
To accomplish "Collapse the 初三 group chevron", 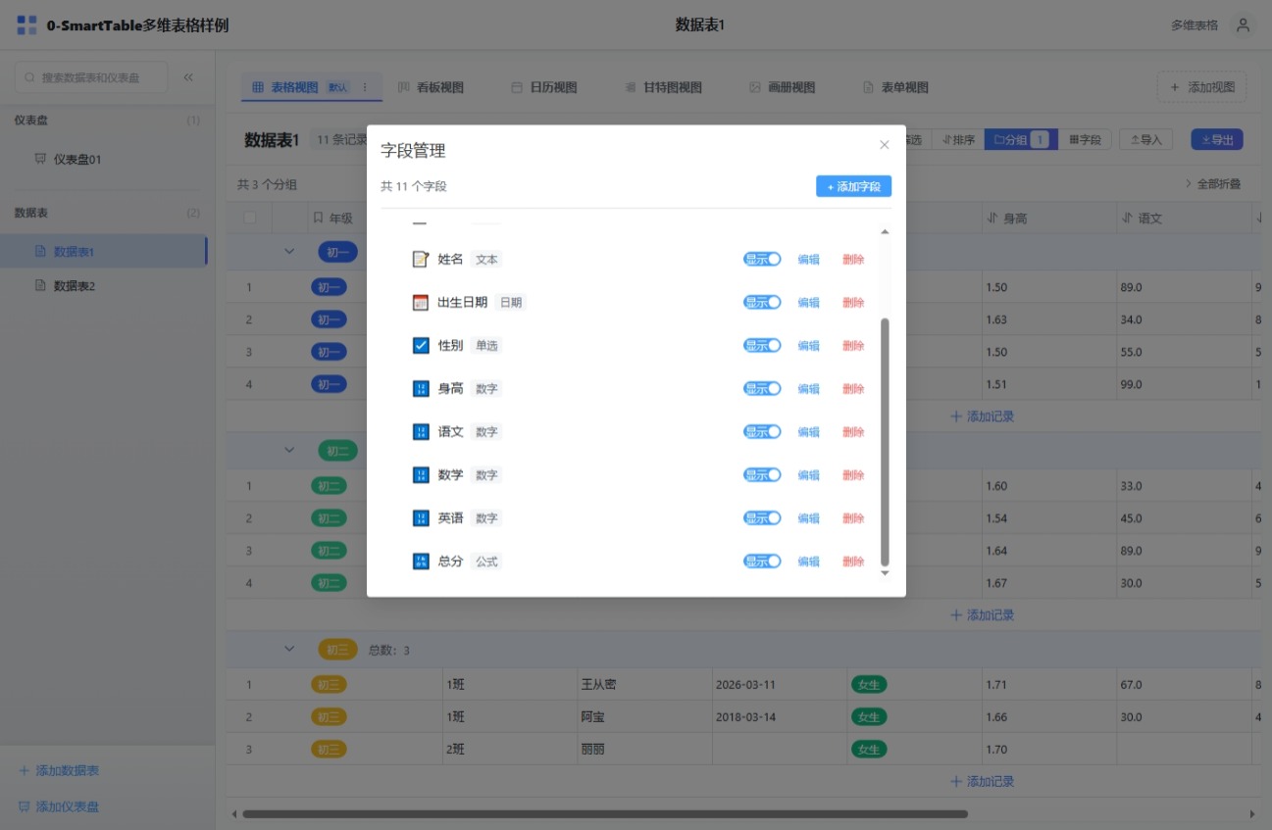I will click(289, 649).
